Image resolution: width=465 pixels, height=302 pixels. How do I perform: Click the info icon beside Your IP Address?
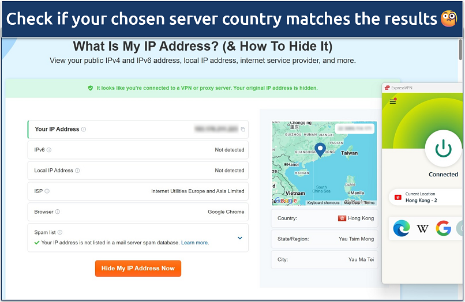[x=84, y=130]
